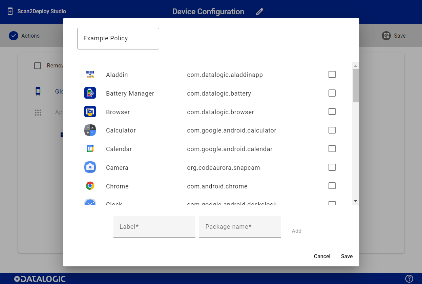The image size is (422, 284).
Task: Click com.datalogic.aladdinapp package text
Action: [225, 75]
